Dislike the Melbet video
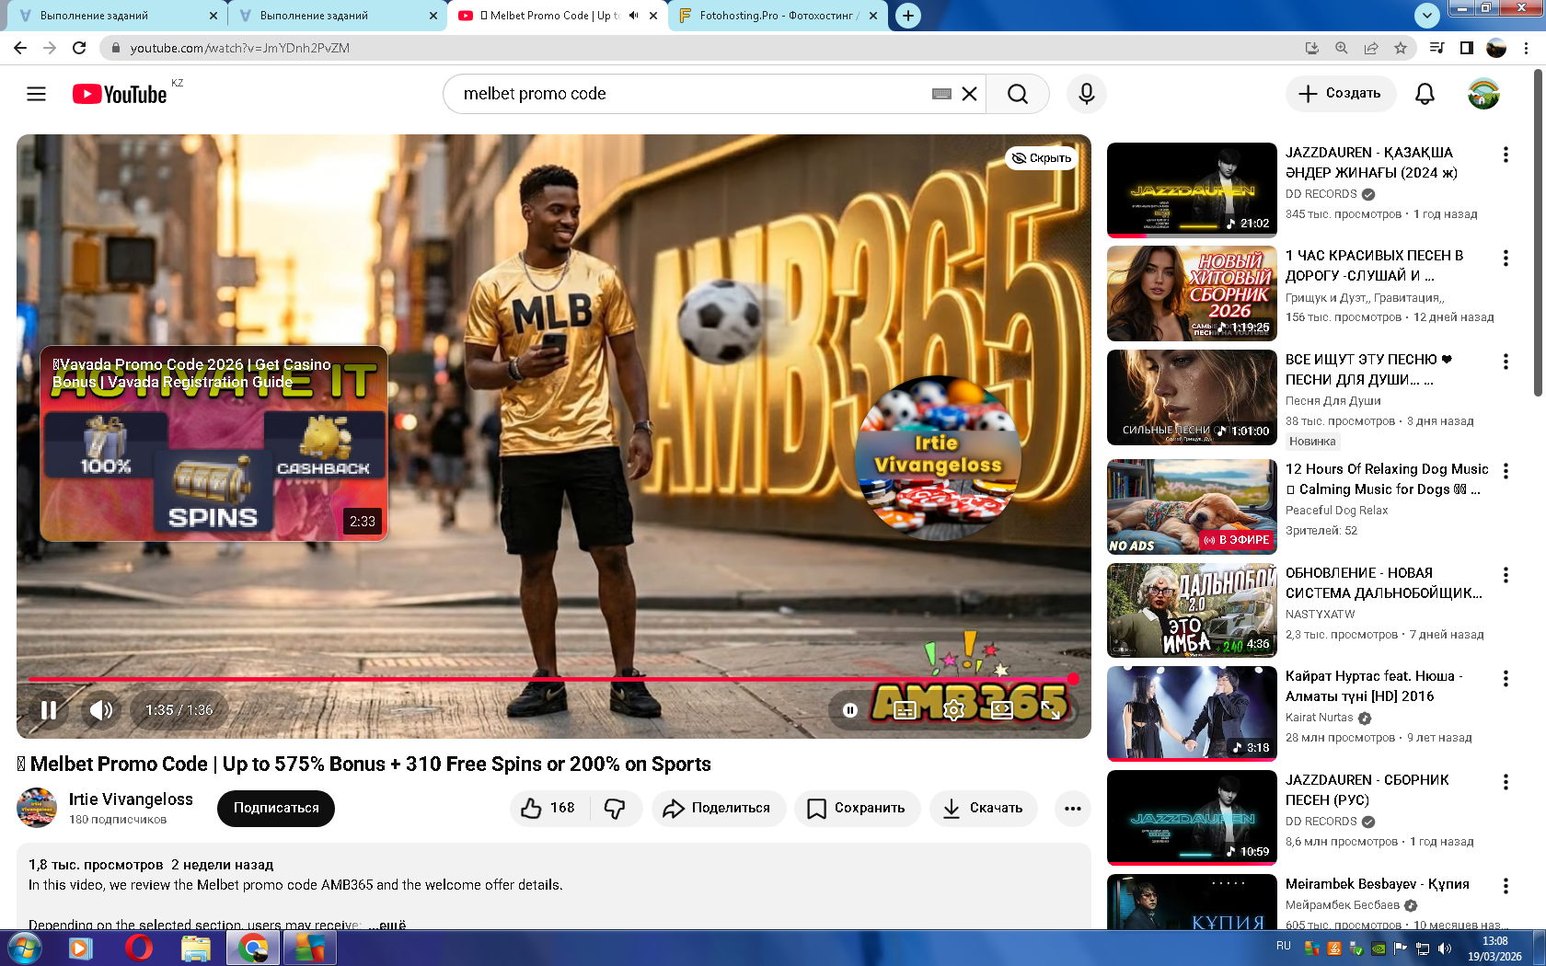 tap(615, 809)
